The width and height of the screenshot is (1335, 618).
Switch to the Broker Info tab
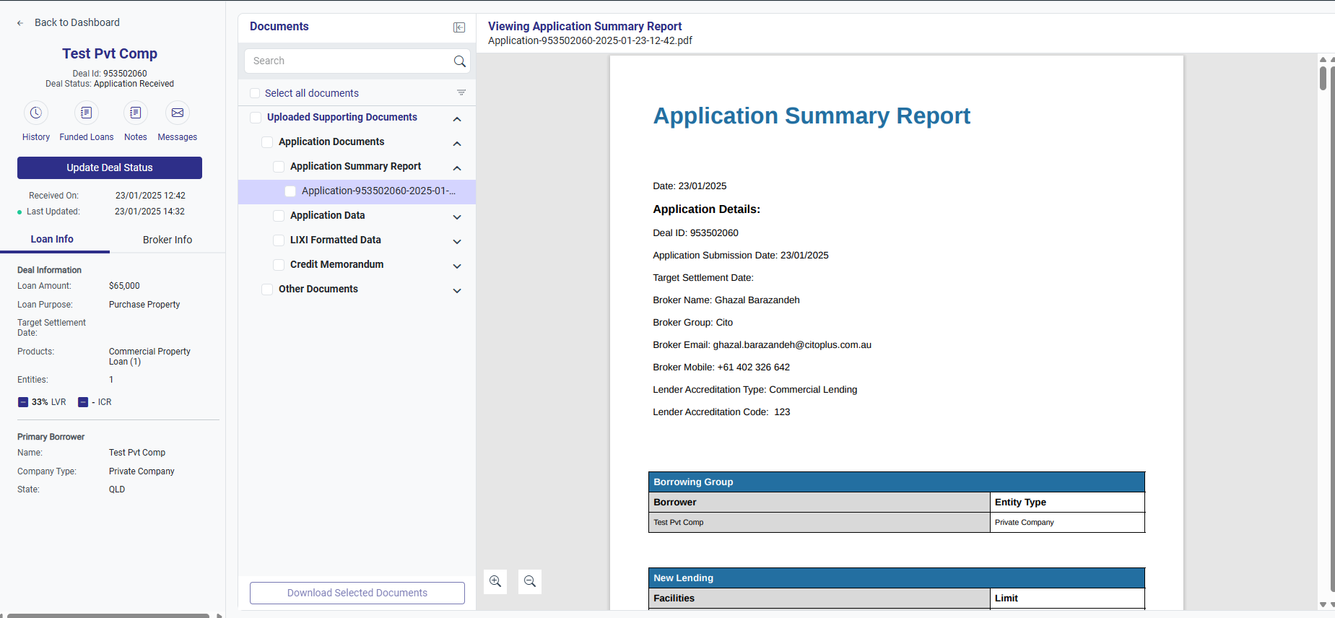[168, 240]
